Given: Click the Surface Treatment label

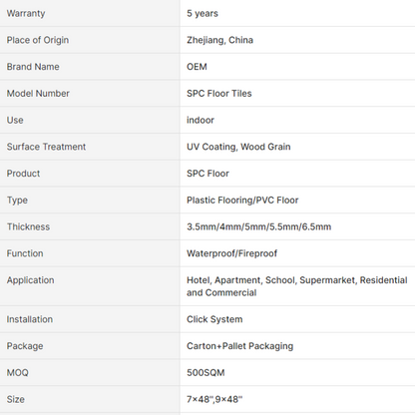Looking at the screenshot, I should point(46,147).
